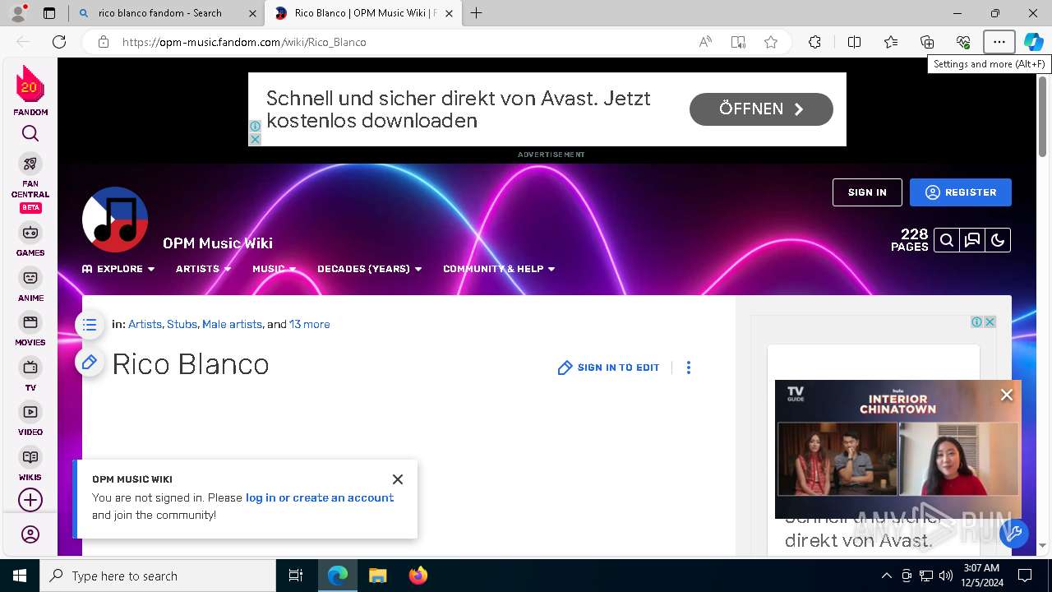Viewport: 1052px width, 592px height.
Task: Refresh the browser page
Action: tap(59, 42)
